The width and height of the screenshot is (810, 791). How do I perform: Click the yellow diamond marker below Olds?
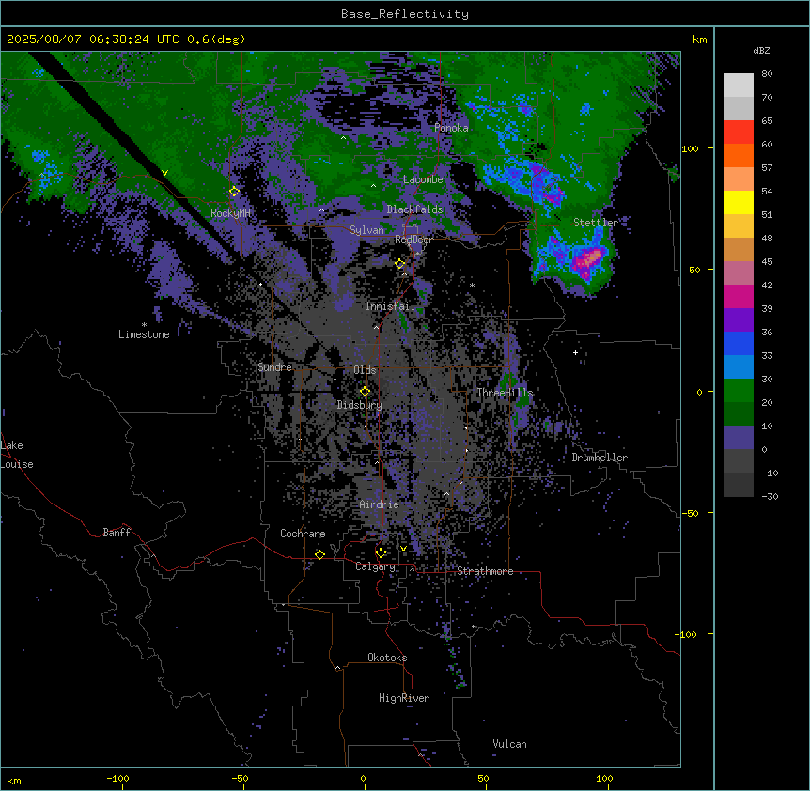click(365, 392)
